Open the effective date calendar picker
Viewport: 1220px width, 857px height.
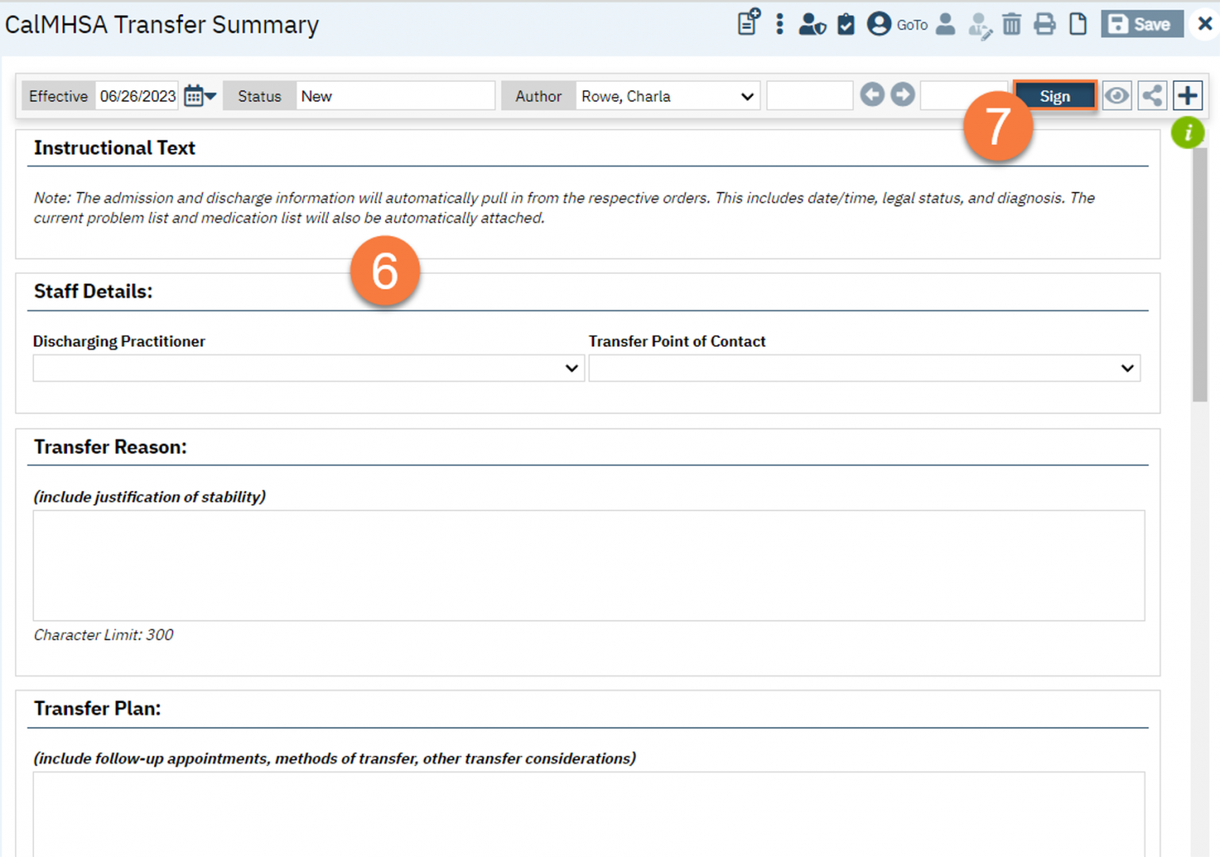point(193,95)
